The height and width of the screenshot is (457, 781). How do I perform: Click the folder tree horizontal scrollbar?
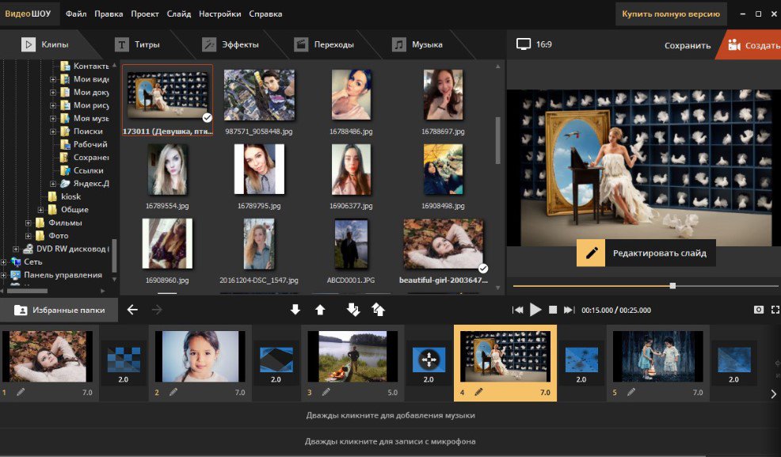(x=28, y=291)
